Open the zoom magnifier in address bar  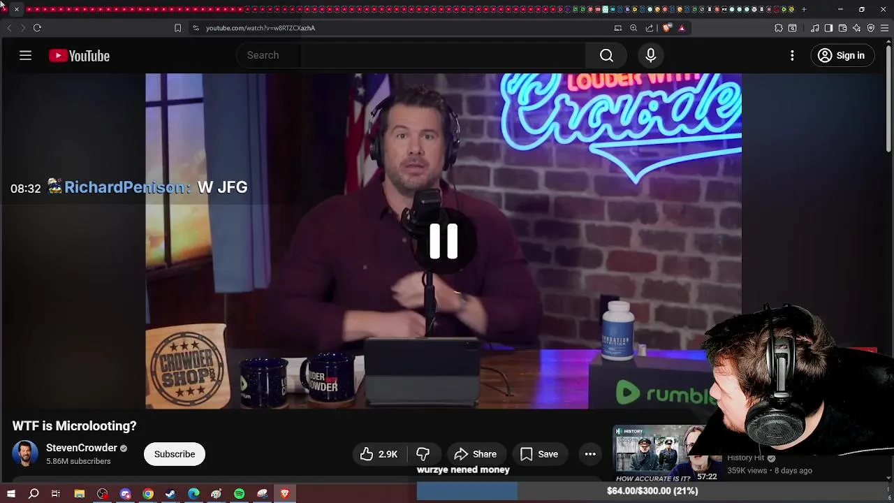(x=633, y=28)
